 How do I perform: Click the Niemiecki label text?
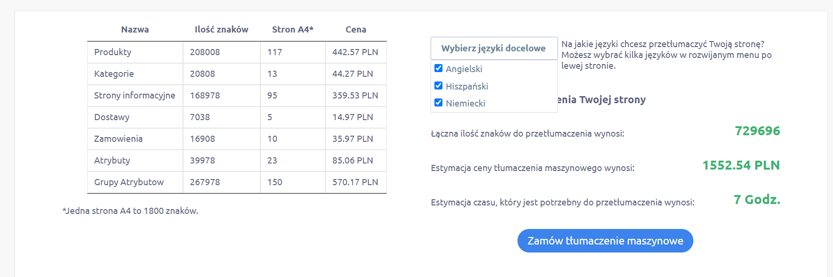point(466,103)
